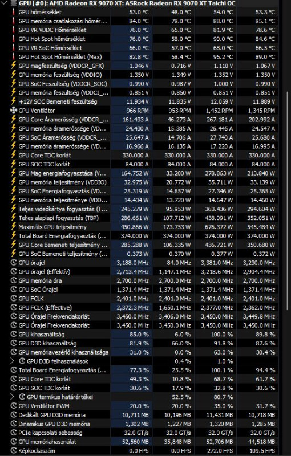
Task: Click clock icon beside GPU órajel 3,188.0 MHz row
Action: [x=13, y=263]
